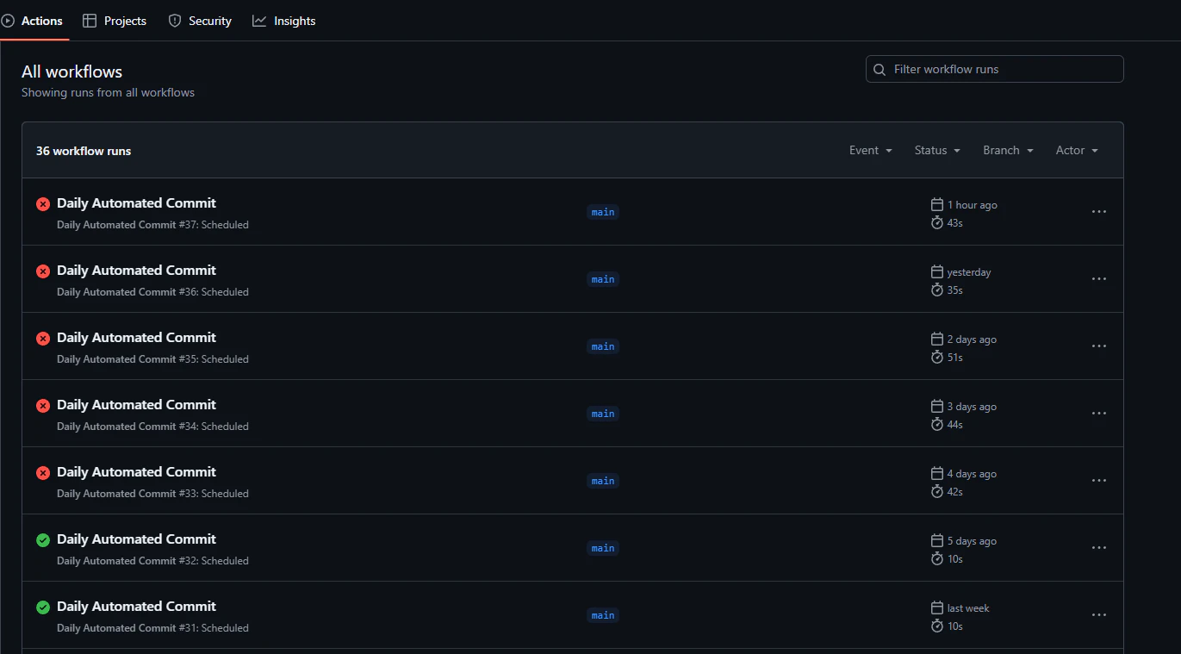This screenshot has width=1181, height=654.
Task: Click the failed status icon for run #36
Action: [x=43, y=271]
